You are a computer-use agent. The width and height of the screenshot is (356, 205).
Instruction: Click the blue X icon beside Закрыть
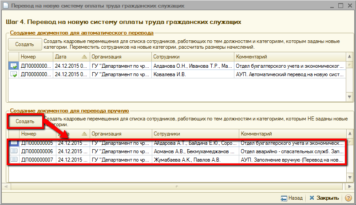(312, 198)
